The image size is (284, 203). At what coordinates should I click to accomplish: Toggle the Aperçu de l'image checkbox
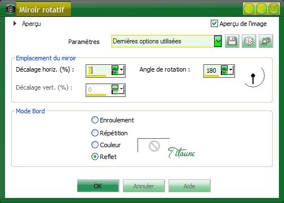[214, 24]
